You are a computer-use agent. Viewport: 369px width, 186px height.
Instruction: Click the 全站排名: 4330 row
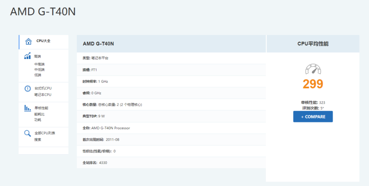(171, 163)
